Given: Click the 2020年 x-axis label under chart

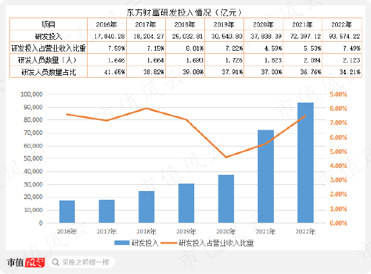Looking at the screenshot, I should pos(226,231).
